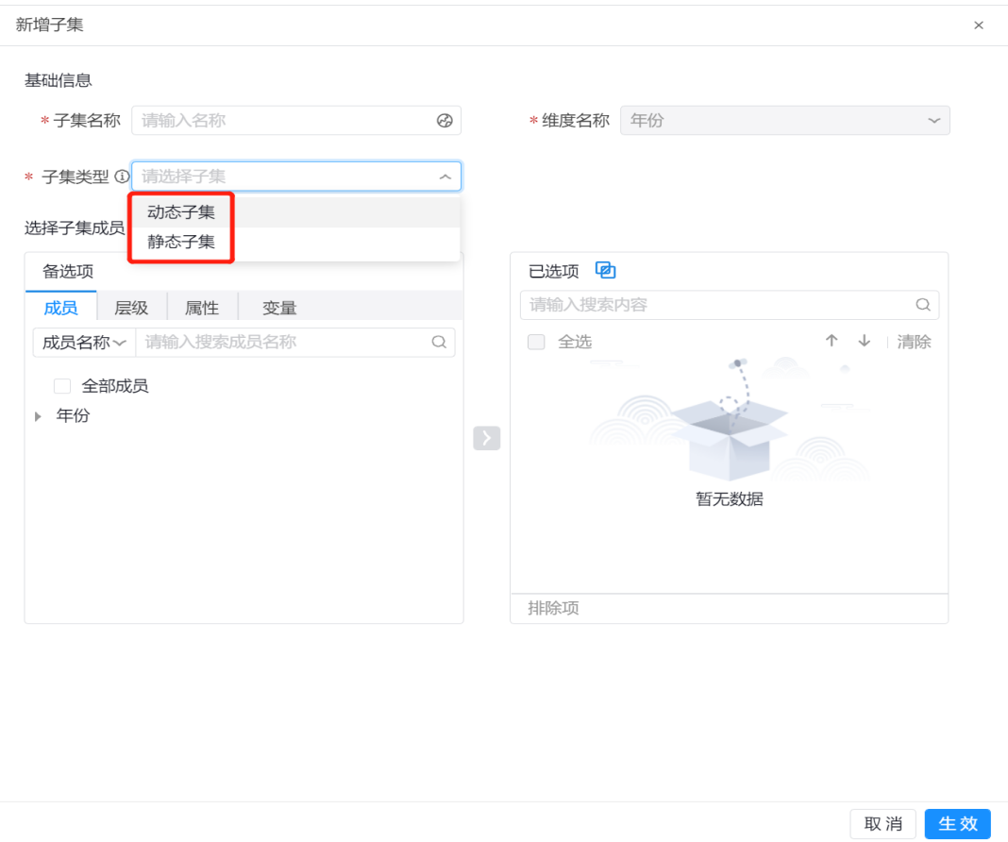
Task: Click the copy icon next to 已选项
Action: tap(605, 271)
